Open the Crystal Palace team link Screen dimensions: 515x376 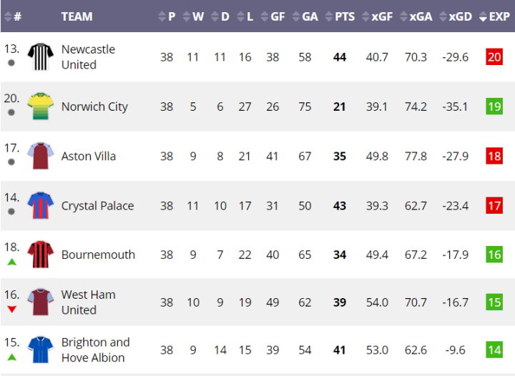pos(97,206)
